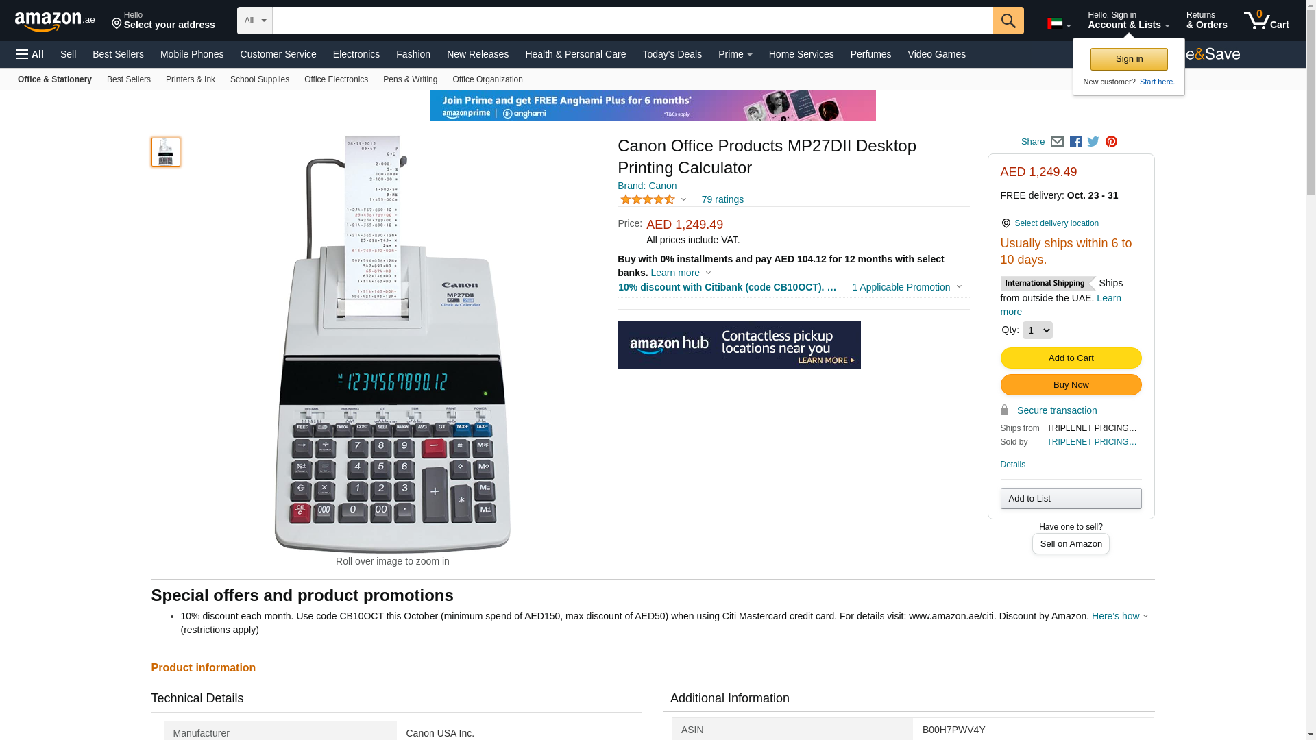1316x740 pixels.
Task: Go to Amazon.ae home logo
Action: tap(55, 21)
